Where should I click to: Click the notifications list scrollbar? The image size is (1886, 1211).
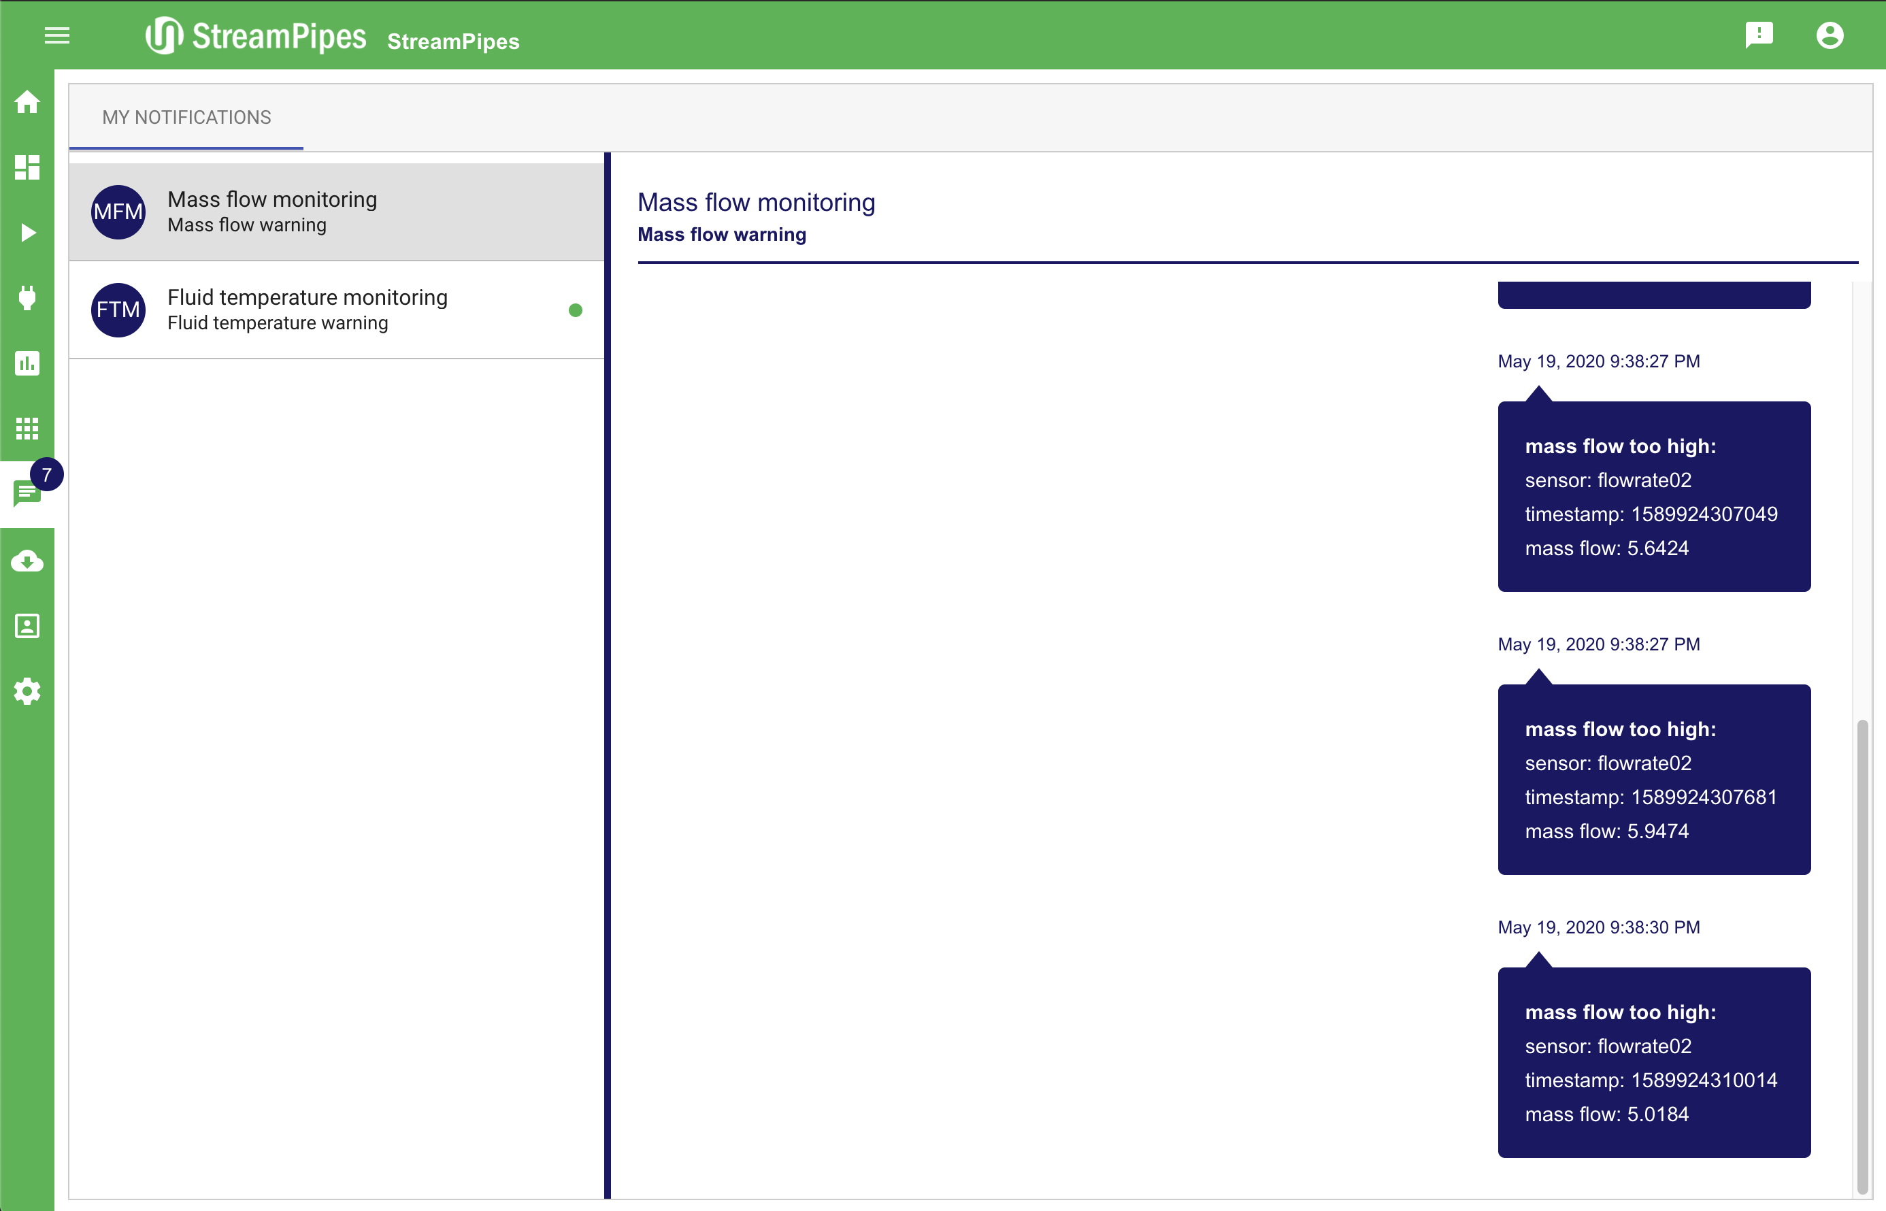(1862, 952)
